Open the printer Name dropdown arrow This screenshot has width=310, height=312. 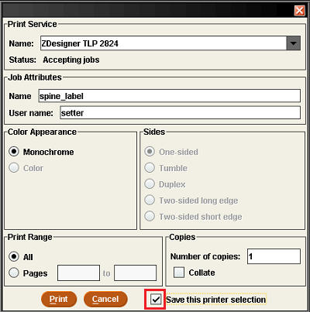(x=294, y=43)
